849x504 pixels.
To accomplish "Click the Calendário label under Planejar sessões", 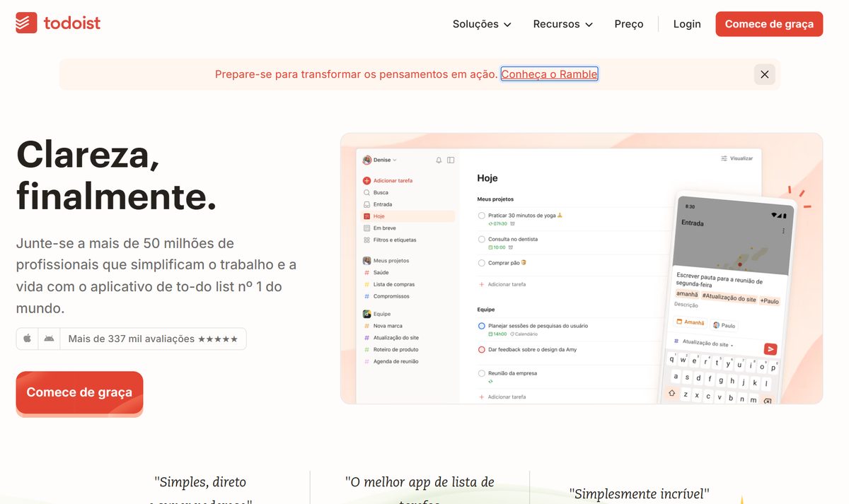I will pyautogui.click(x=524, y=334).
